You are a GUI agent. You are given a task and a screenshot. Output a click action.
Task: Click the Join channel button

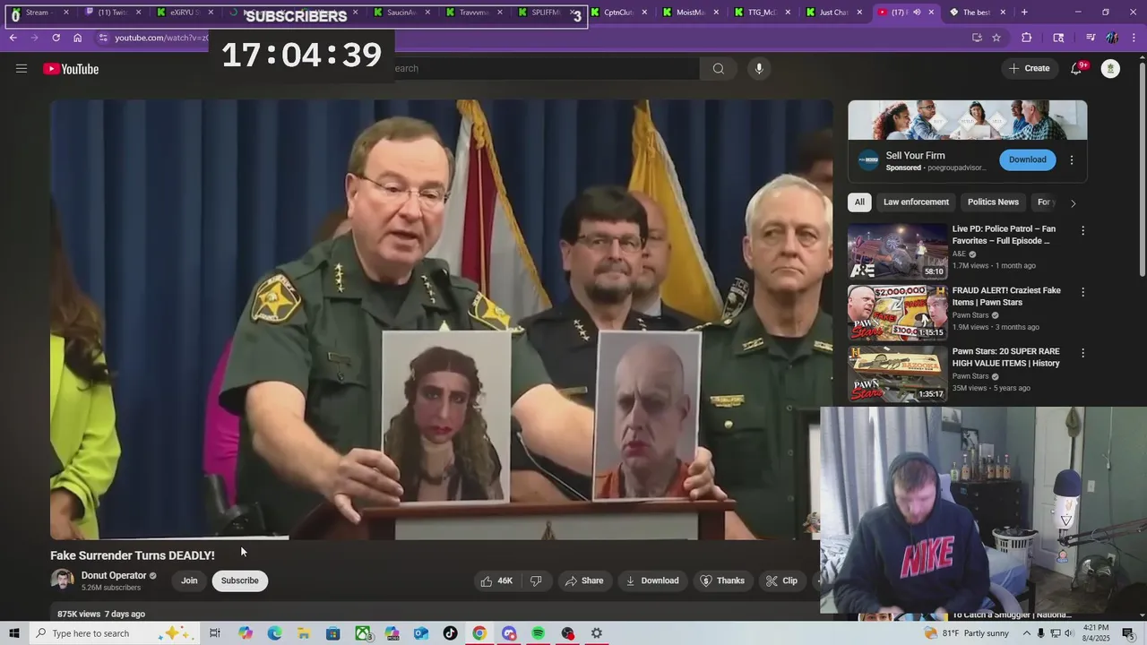(x=189, y=580)
